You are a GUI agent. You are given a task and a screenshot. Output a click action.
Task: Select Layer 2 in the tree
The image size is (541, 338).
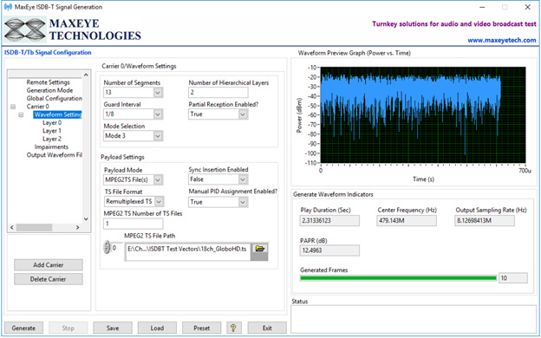point(52,139)
